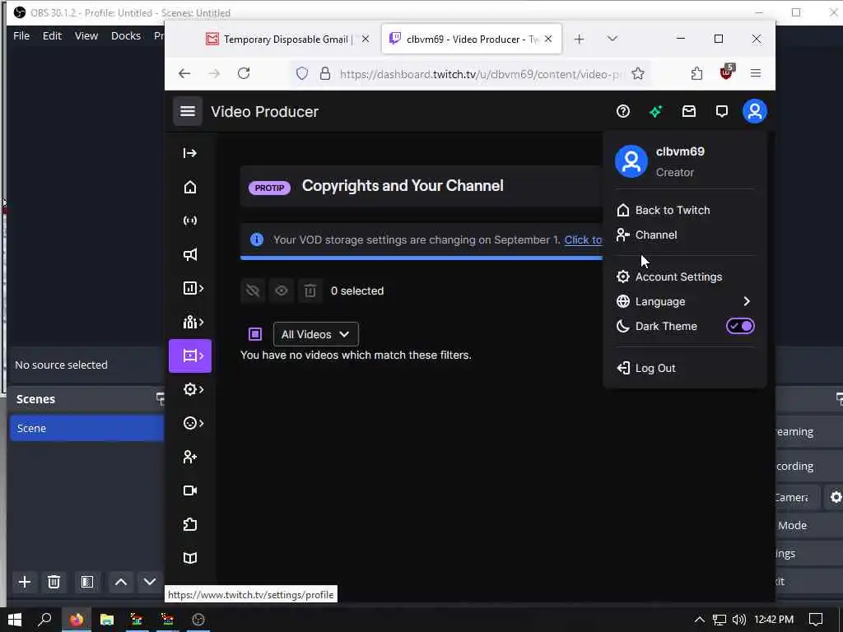Open the browser extensions puzzle icon

coord(696,73)
